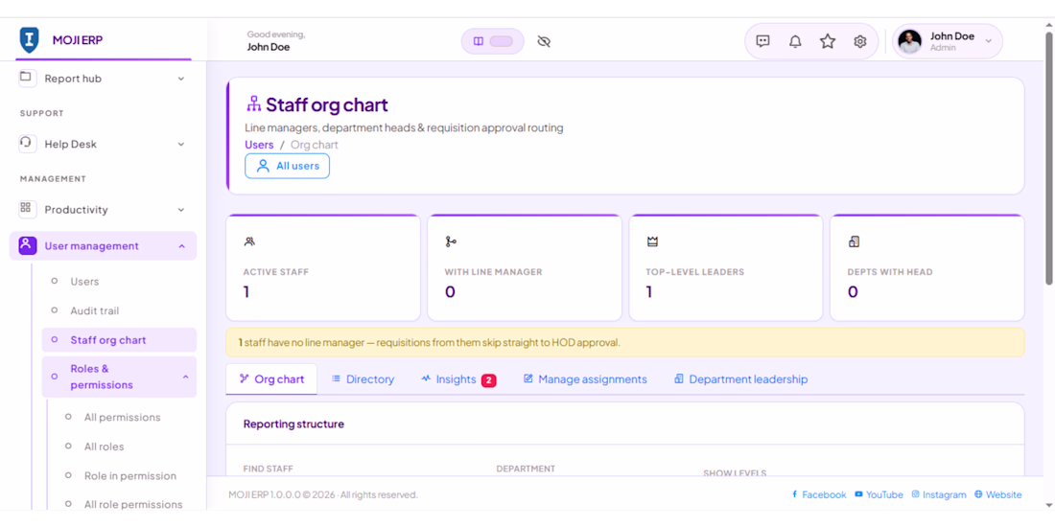Image resolution: width=1055 pixels, height=527 pixels.
Task: Collapse the Roles & permissions submenu chevron
Action: 186,378
